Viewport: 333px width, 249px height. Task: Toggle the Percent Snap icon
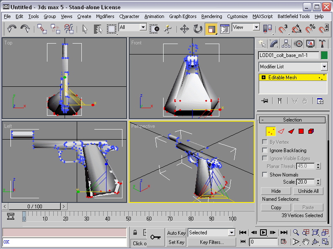coord(310,29)
